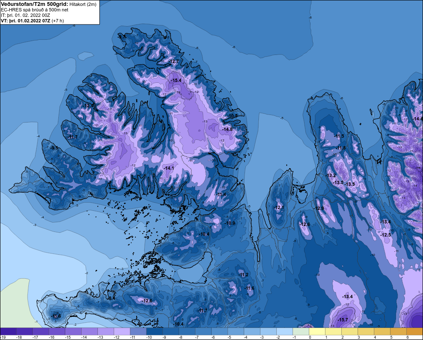Pick the pale yellow legend swatch between 0 and 1
This screenshot has width=423, height=340.
[x=317, y=332]
